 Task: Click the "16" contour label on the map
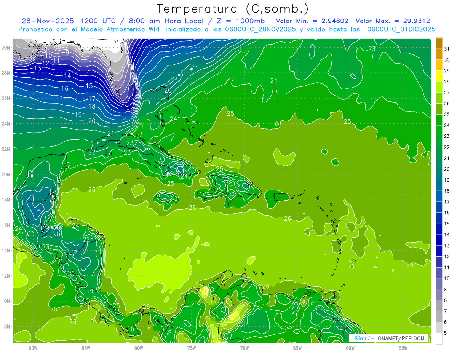click(x=65, y=88)
